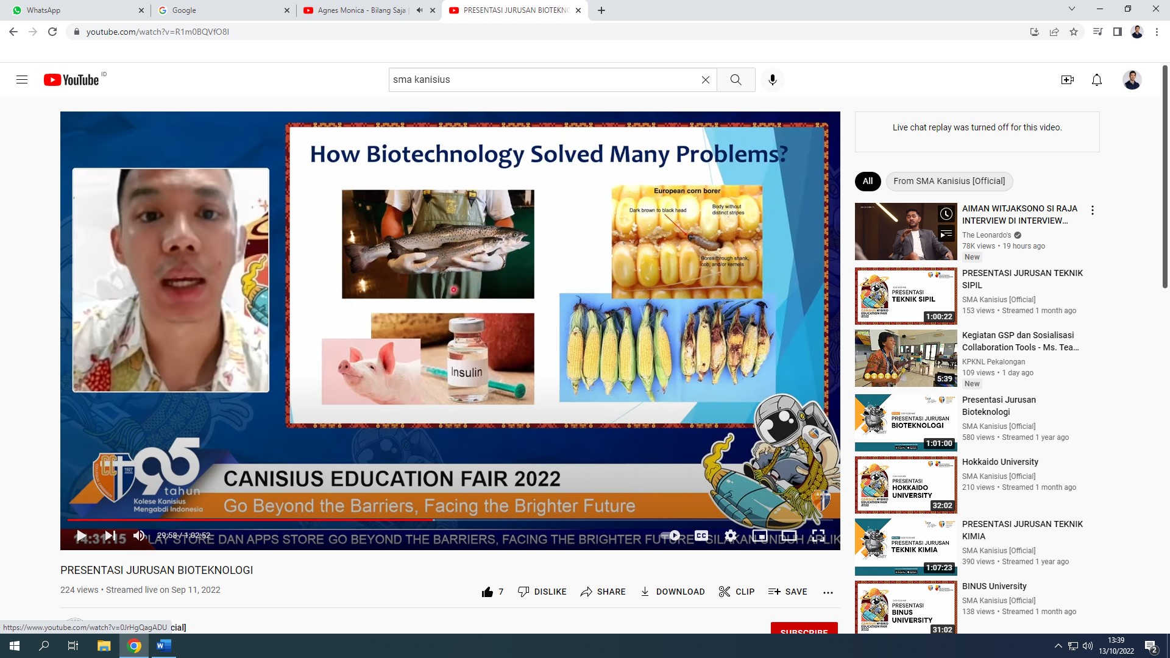Mute the video volume
The height and width of the screenshot is (658, 1170).
point(139,536)
